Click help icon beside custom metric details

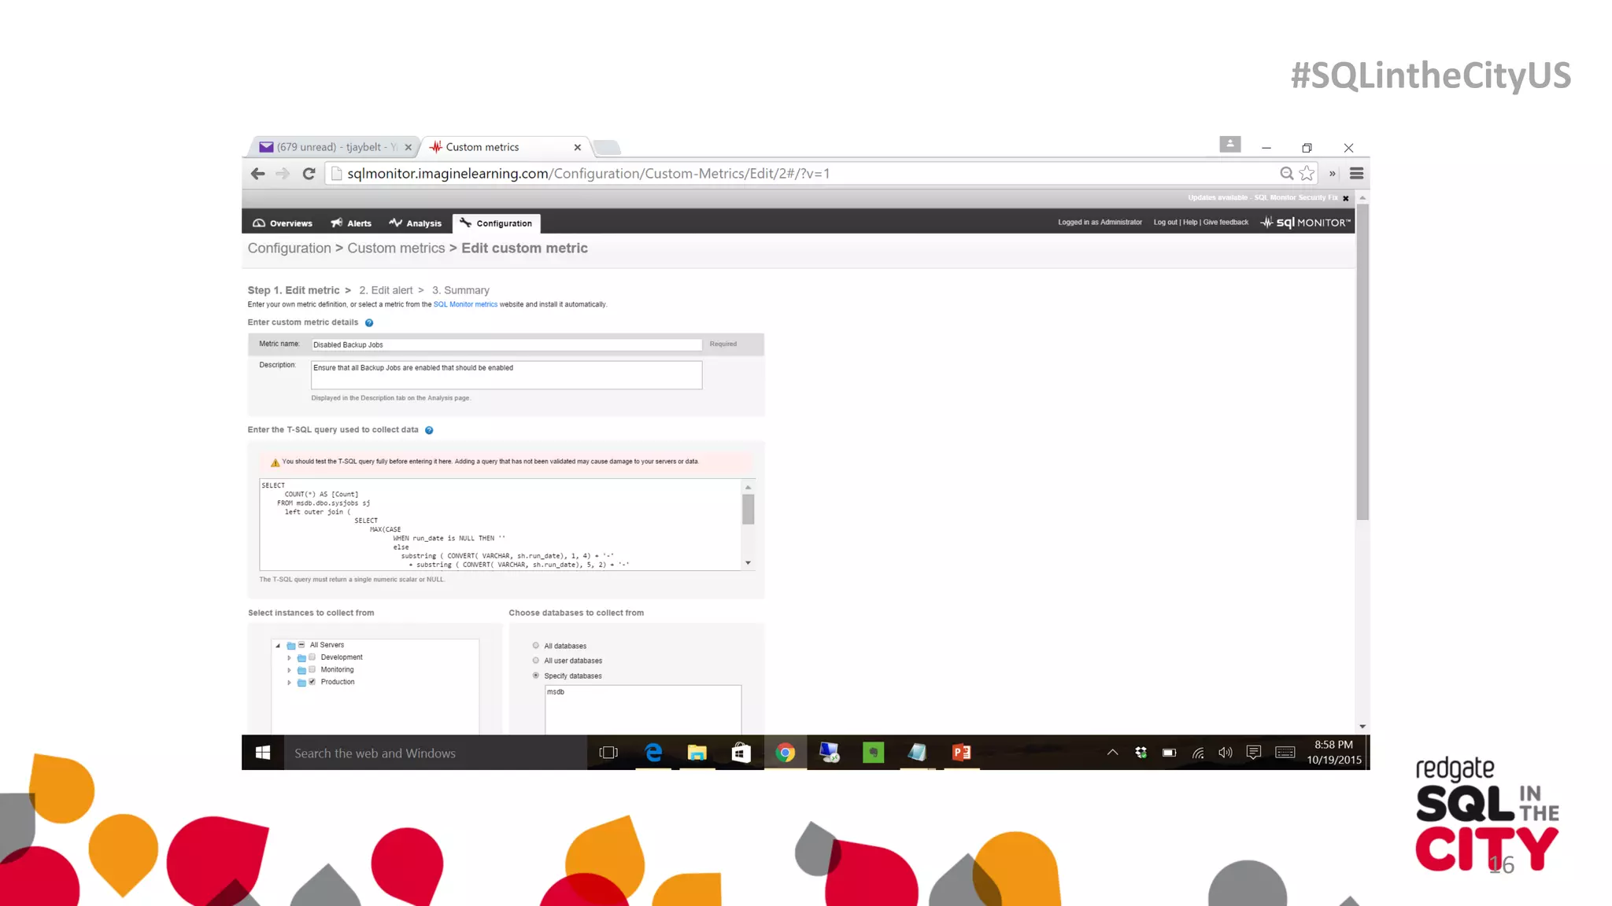(369, 322)
